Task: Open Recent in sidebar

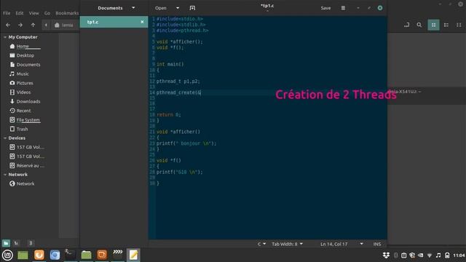Action: 23,111
